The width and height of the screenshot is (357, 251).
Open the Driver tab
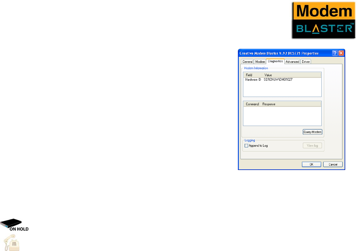pyautogui.click(x=306, y=62)
